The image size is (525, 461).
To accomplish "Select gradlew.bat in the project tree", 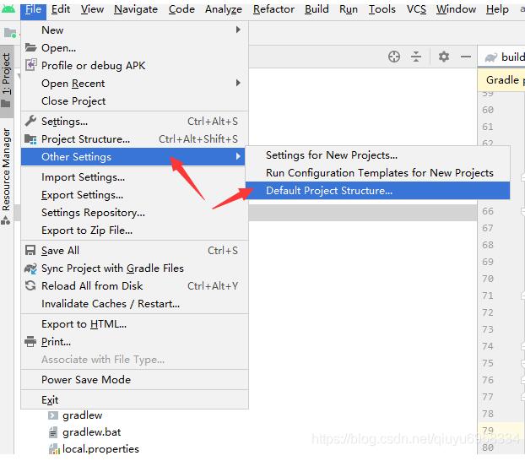I will (92, 432).
